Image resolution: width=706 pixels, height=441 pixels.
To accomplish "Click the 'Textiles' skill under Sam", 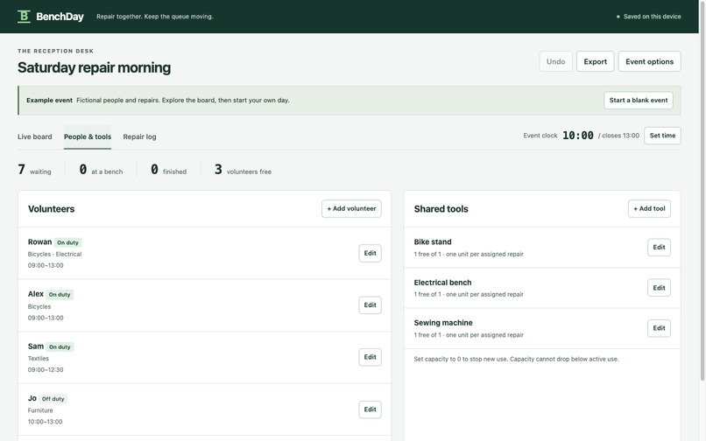I will coord(39,358).
